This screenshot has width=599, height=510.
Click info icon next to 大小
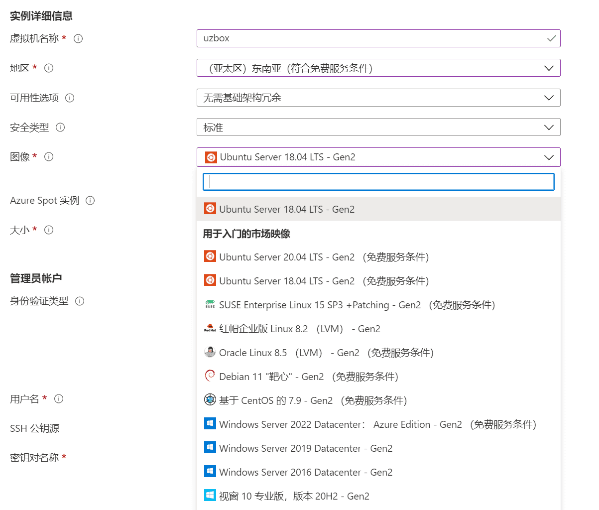pyautogui.click(x=49, y=230)
